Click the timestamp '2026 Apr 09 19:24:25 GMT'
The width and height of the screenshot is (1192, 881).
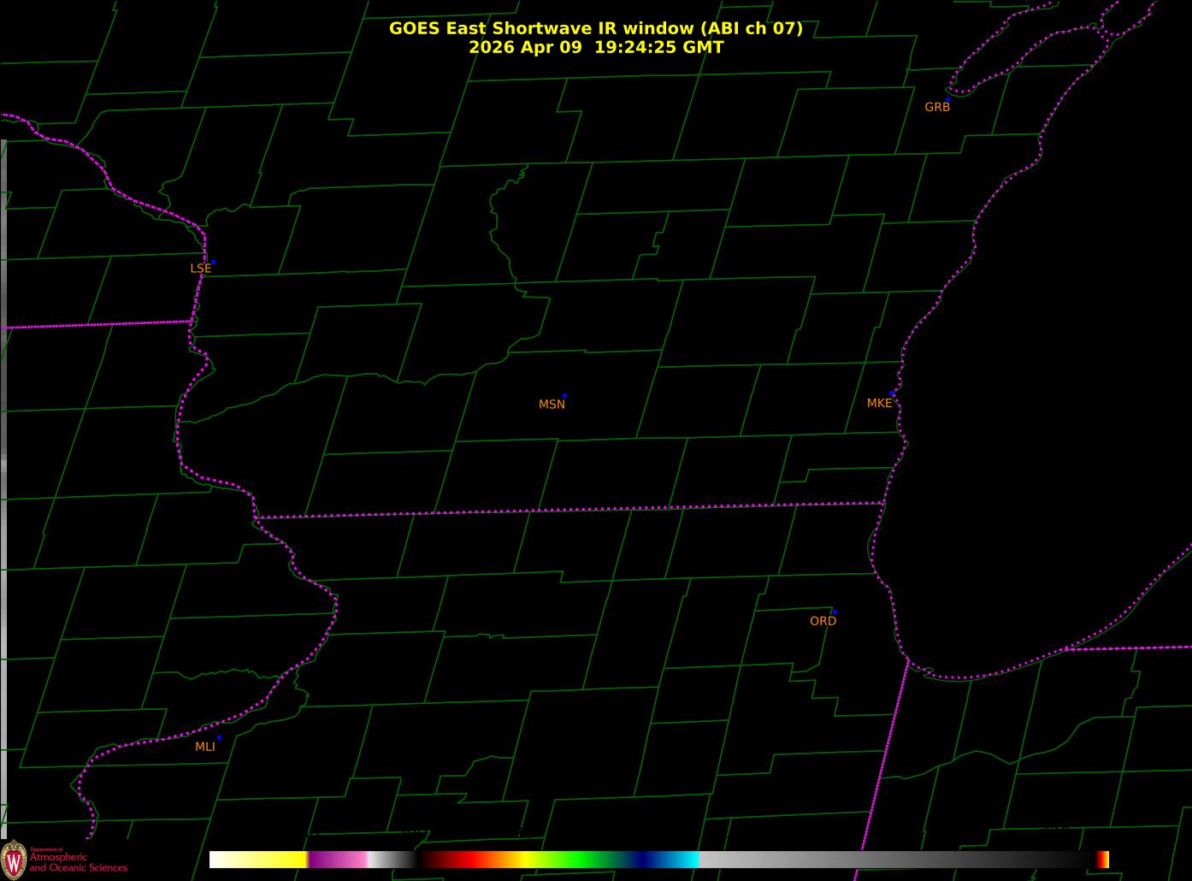tap(596, 48)
